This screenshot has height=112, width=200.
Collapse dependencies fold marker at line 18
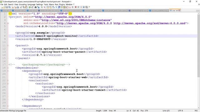pos(8,68)
